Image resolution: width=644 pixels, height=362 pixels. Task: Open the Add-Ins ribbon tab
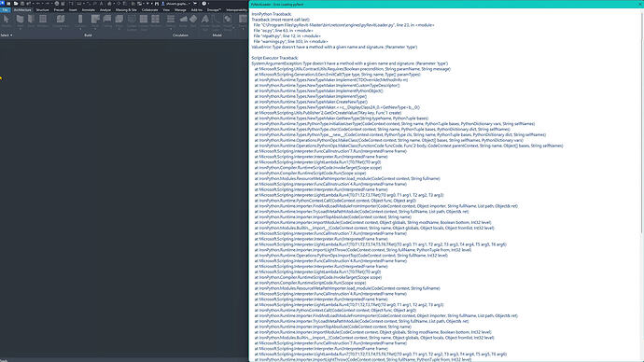coord(197,10)
